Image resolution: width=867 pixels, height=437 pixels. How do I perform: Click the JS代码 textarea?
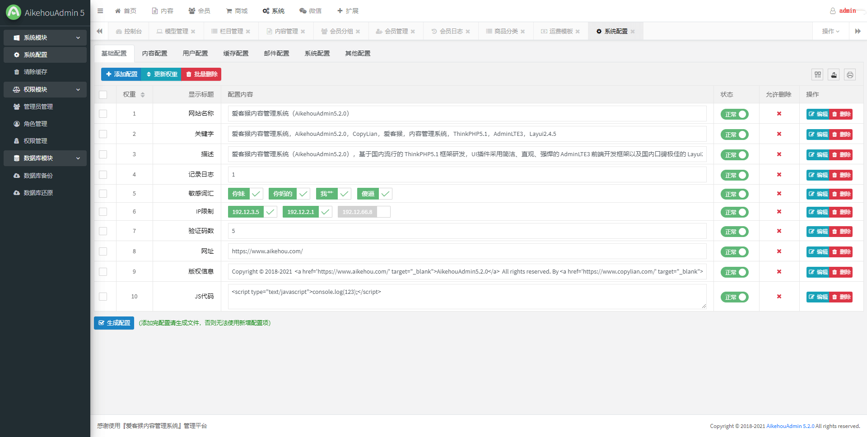[467, 297]
